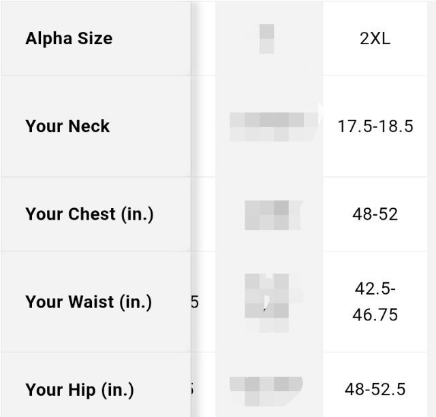This screenshot has height=417, width=436.
Task: Click the narrow cut-off cell beside Alpha Size
Action: click(203, 39)
